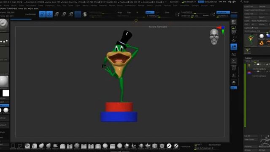Click the skull camera view head
The image size is (270, 152).
[x=214, y=37]
